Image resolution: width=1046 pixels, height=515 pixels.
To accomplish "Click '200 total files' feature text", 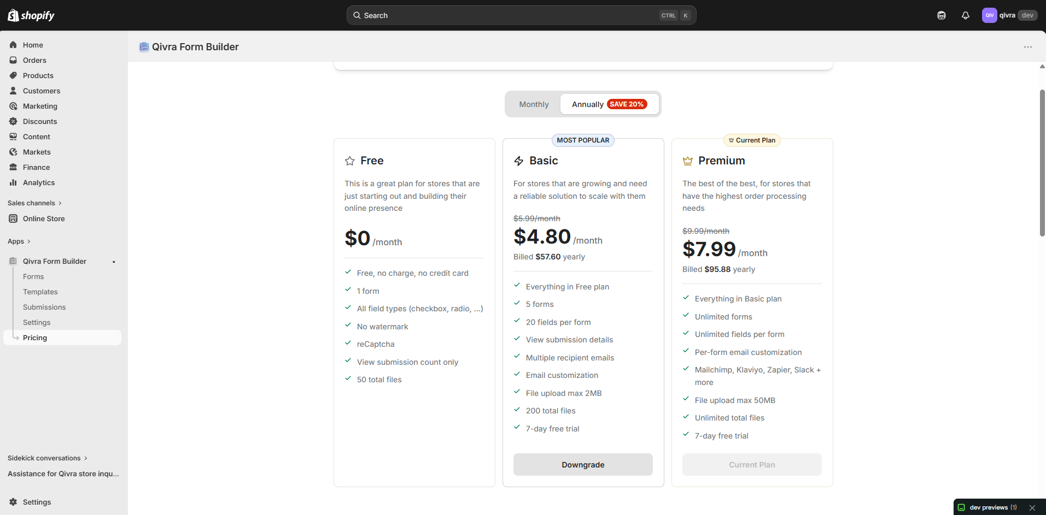I will (551, 411).
